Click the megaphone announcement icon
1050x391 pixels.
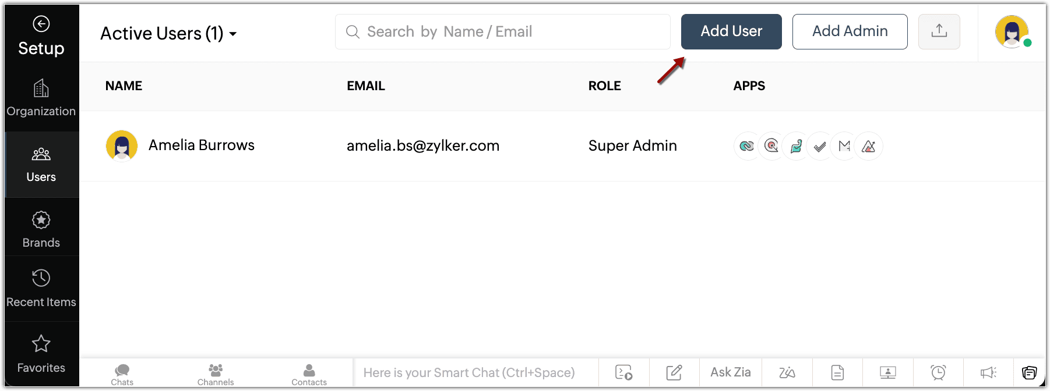tap(988, 372)
